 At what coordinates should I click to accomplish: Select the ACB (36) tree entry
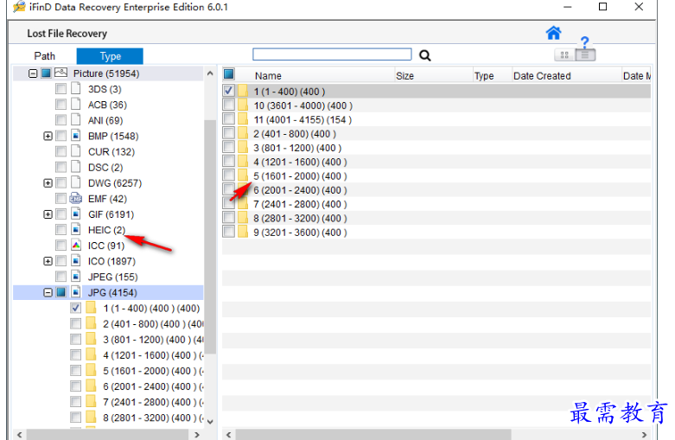click(108, 105)
